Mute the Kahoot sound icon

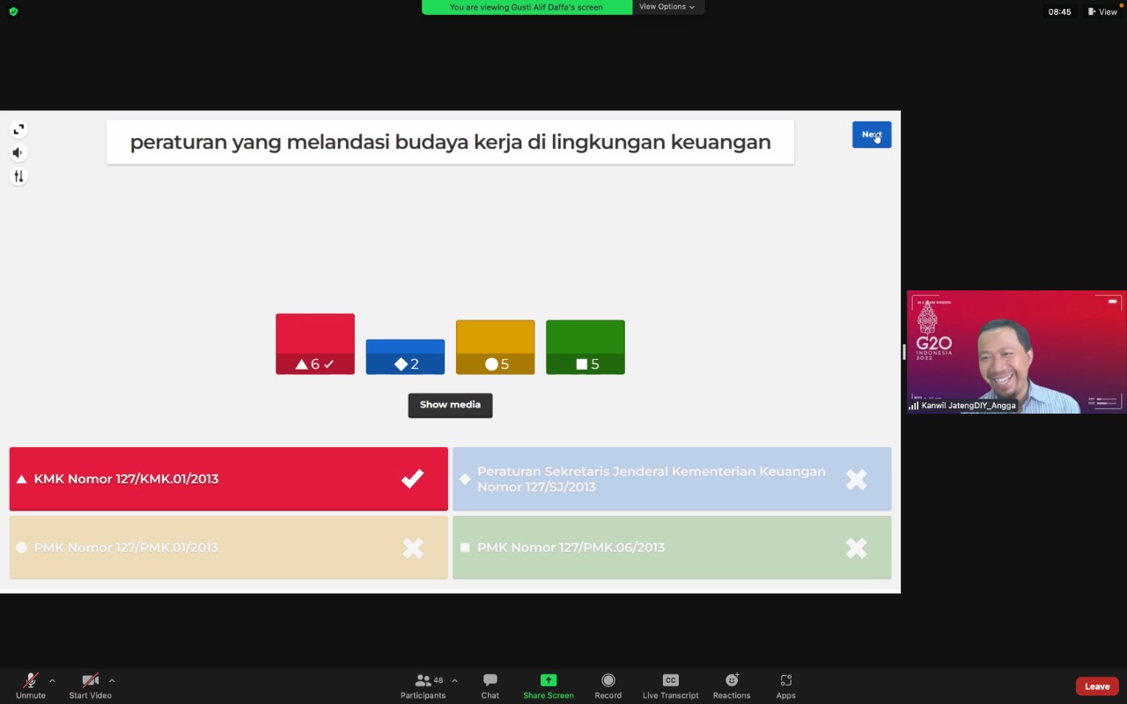[x=18, y=153]
